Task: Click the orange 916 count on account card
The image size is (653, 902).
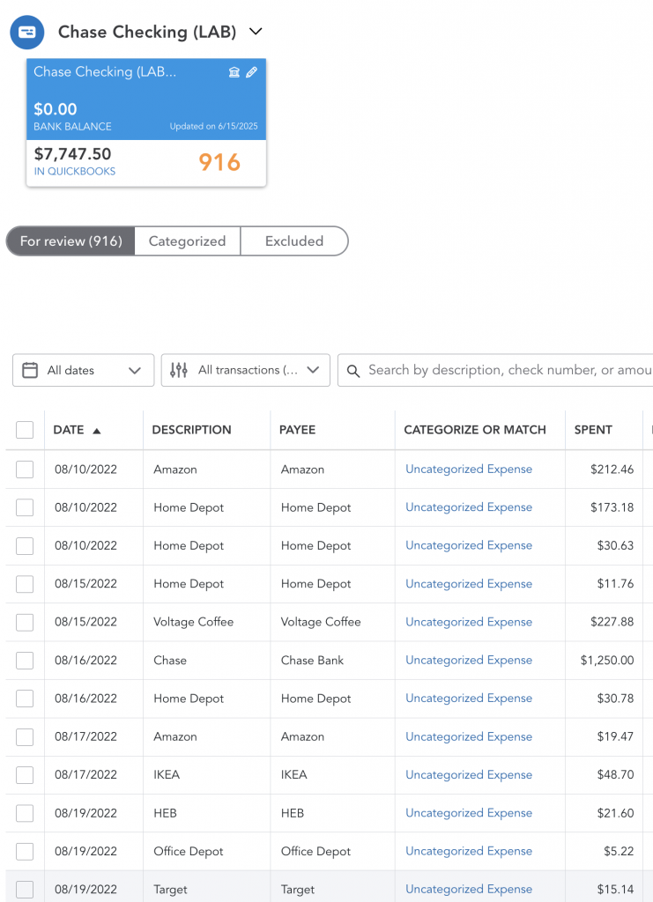Action: (219, 162)
